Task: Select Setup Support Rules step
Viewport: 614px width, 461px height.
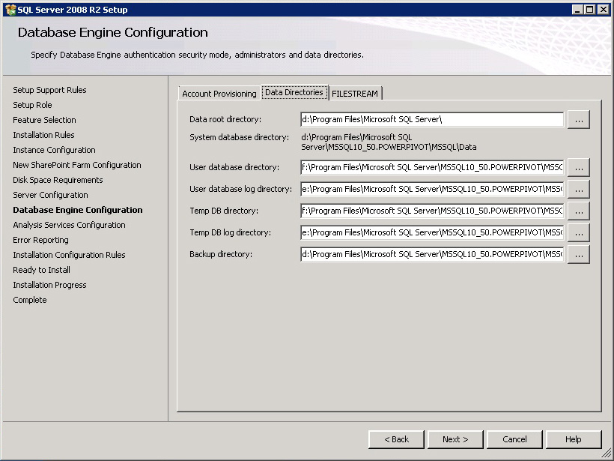Action: pyautogui.click(x=49, y=90)
